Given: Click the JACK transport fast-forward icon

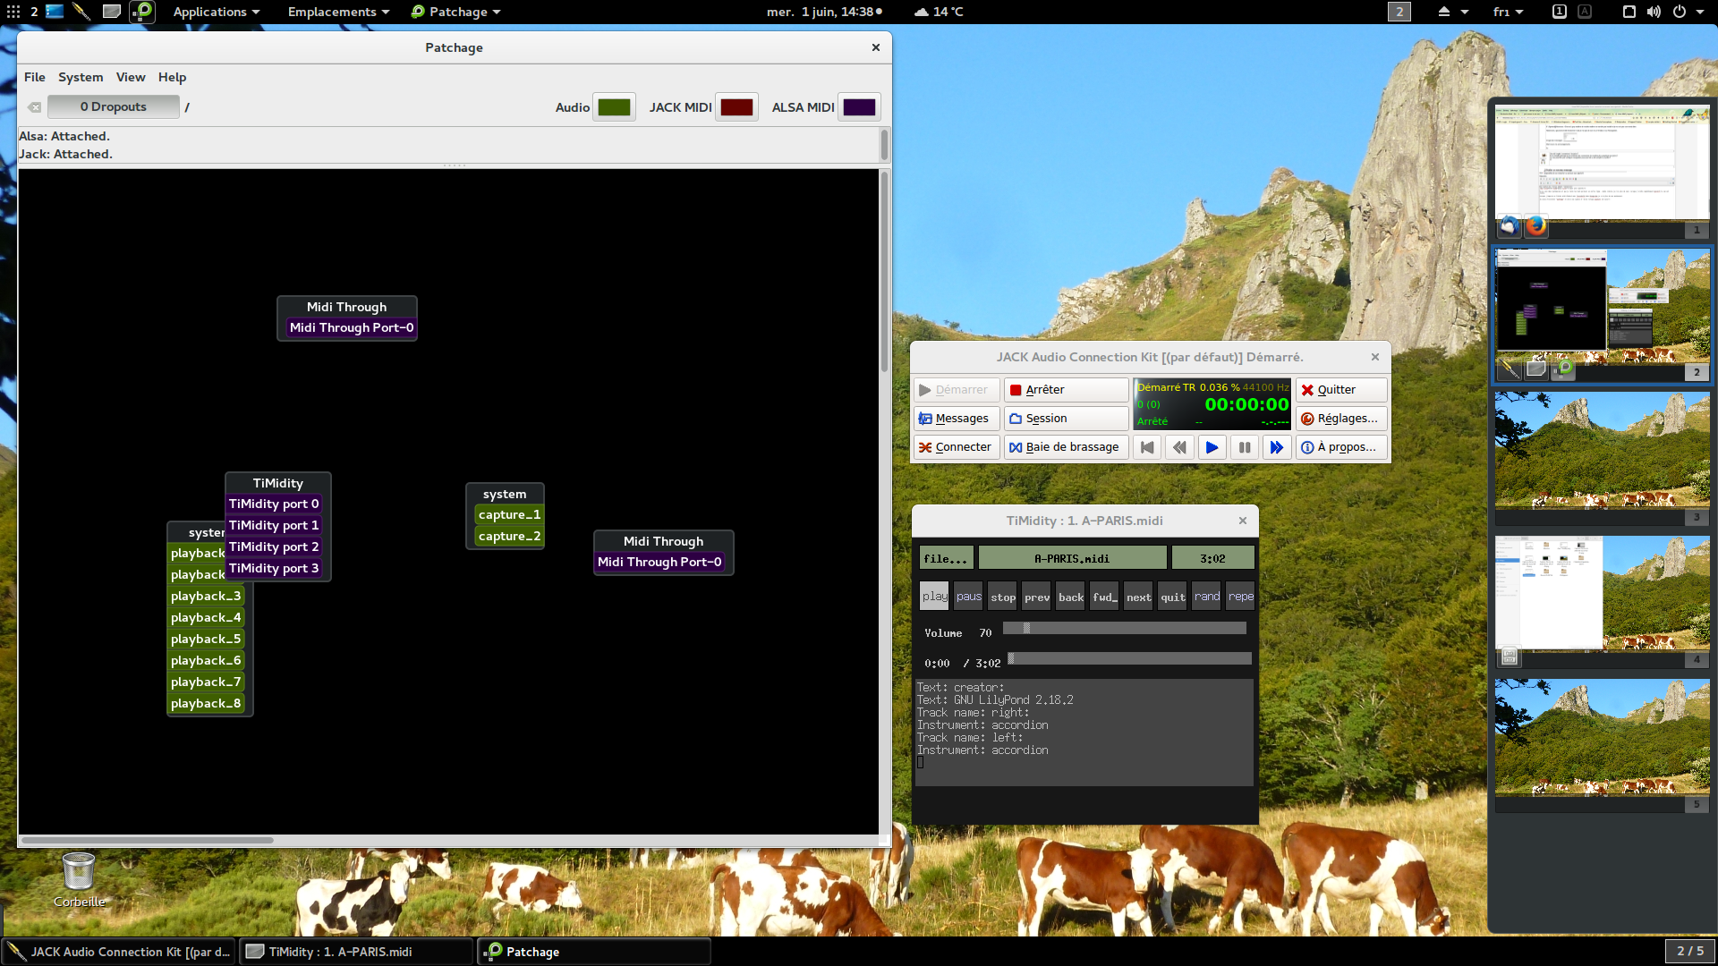Looking at the screenshot, I should [1276, 447].
